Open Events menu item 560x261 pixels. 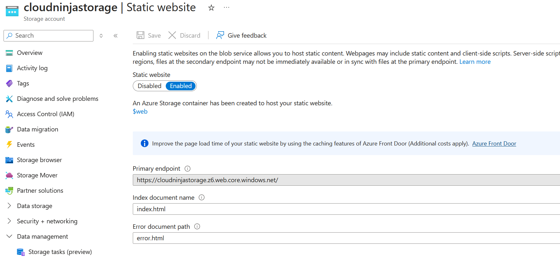[26, 145]
